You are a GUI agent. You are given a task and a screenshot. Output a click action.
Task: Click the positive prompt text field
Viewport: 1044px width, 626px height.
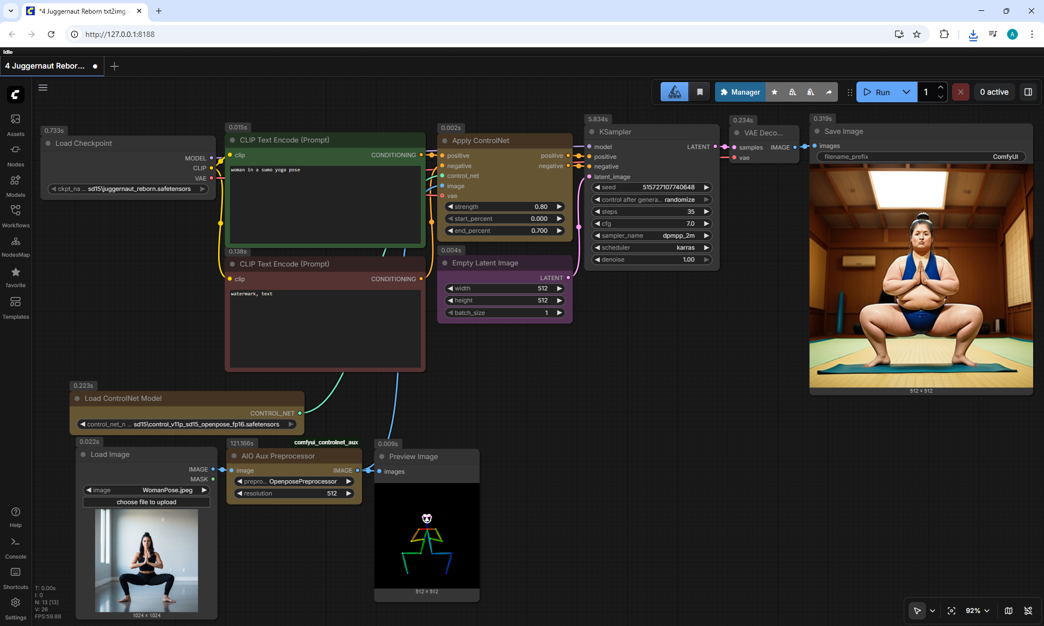click(325, 204)
